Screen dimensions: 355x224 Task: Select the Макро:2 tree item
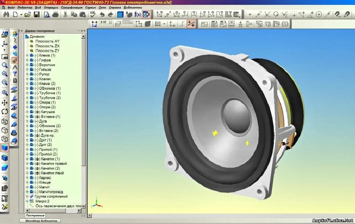[x=42, y=201]
